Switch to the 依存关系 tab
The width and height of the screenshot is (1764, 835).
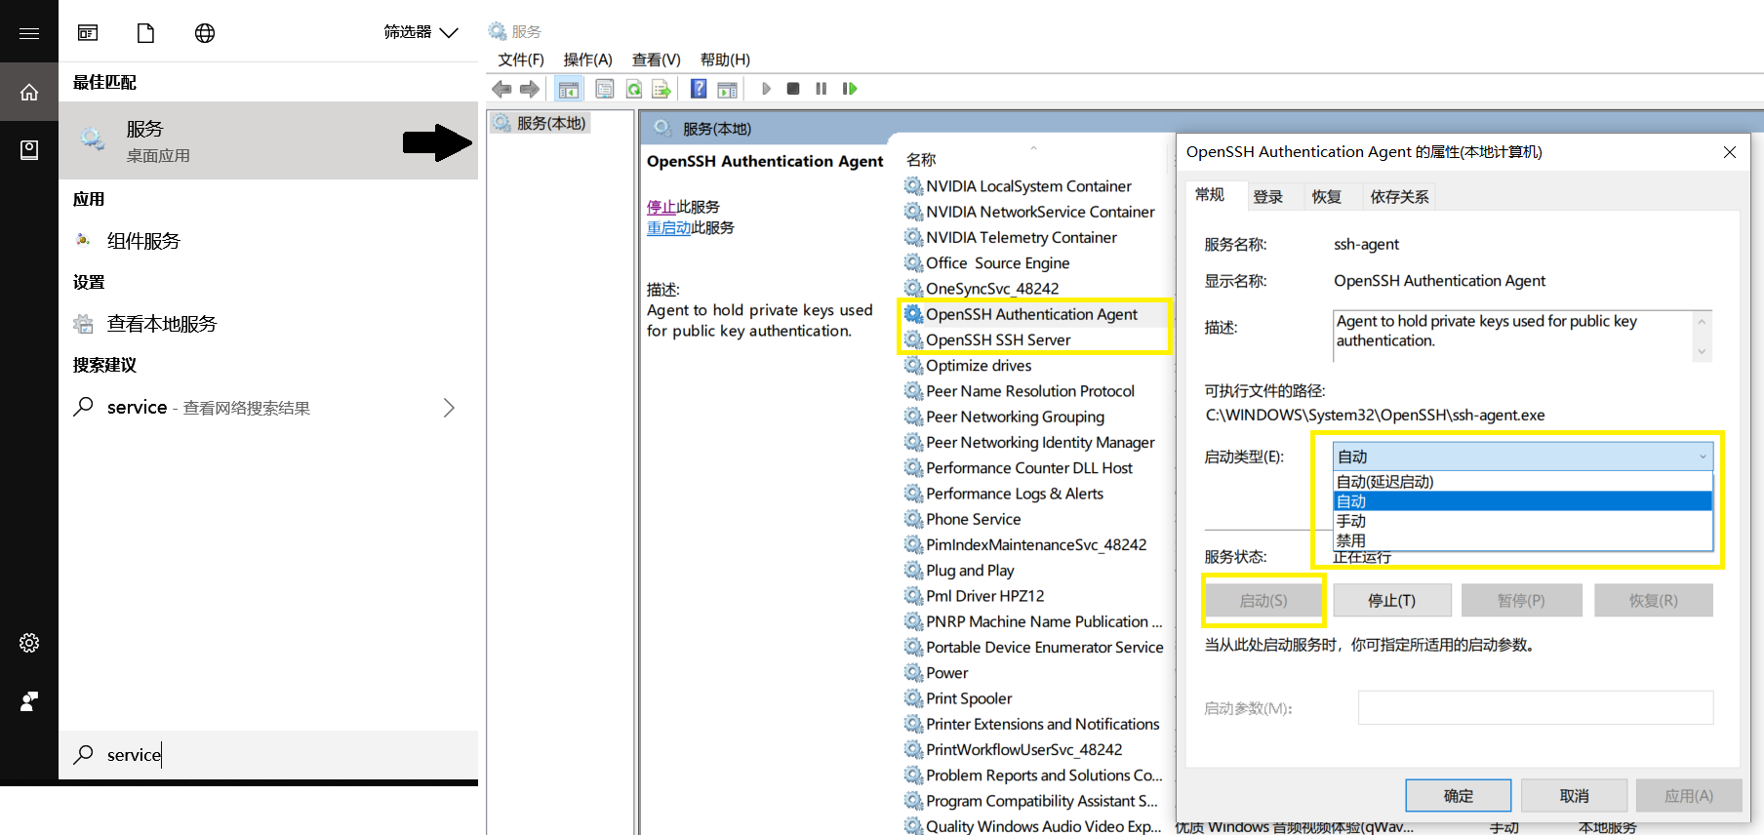(x=1399, y=197)
